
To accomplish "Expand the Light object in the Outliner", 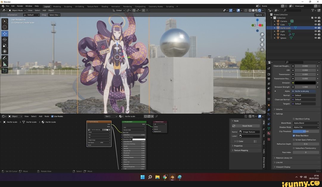I will coord(275,31).
